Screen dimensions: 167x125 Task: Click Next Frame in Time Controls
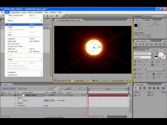[147, 44]
